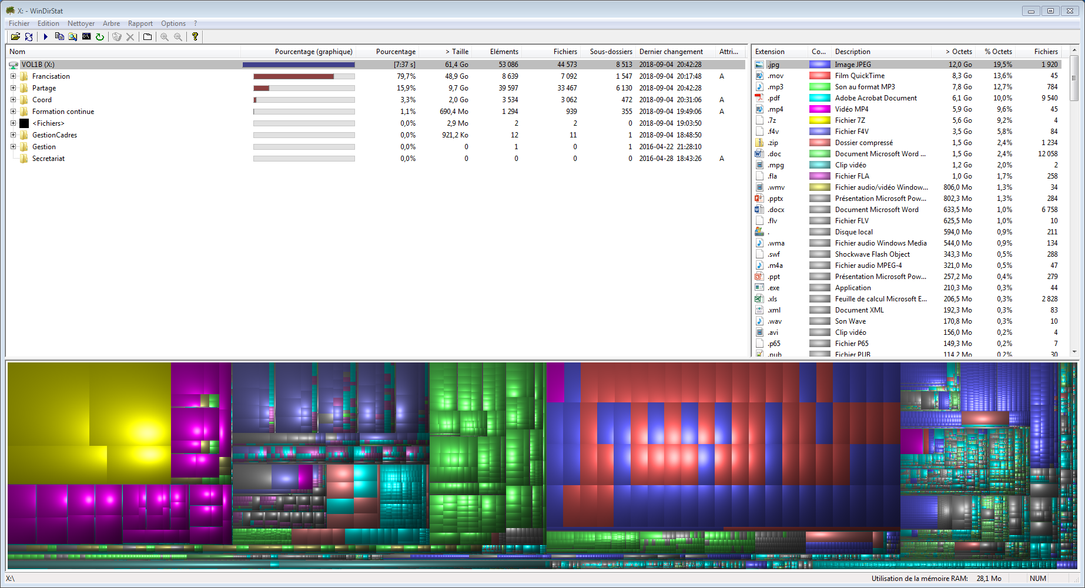Toggle the show free space folder icon
This screenshot has height=588, width=1085.
[148, 36]
